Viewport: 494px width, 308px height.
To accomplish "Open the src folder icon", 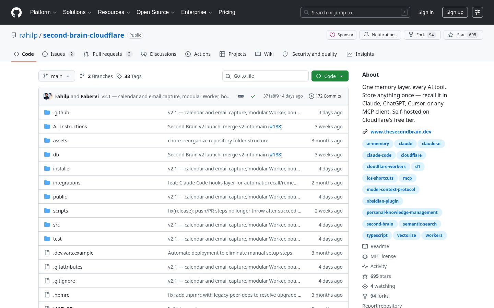I will [47, 224].
